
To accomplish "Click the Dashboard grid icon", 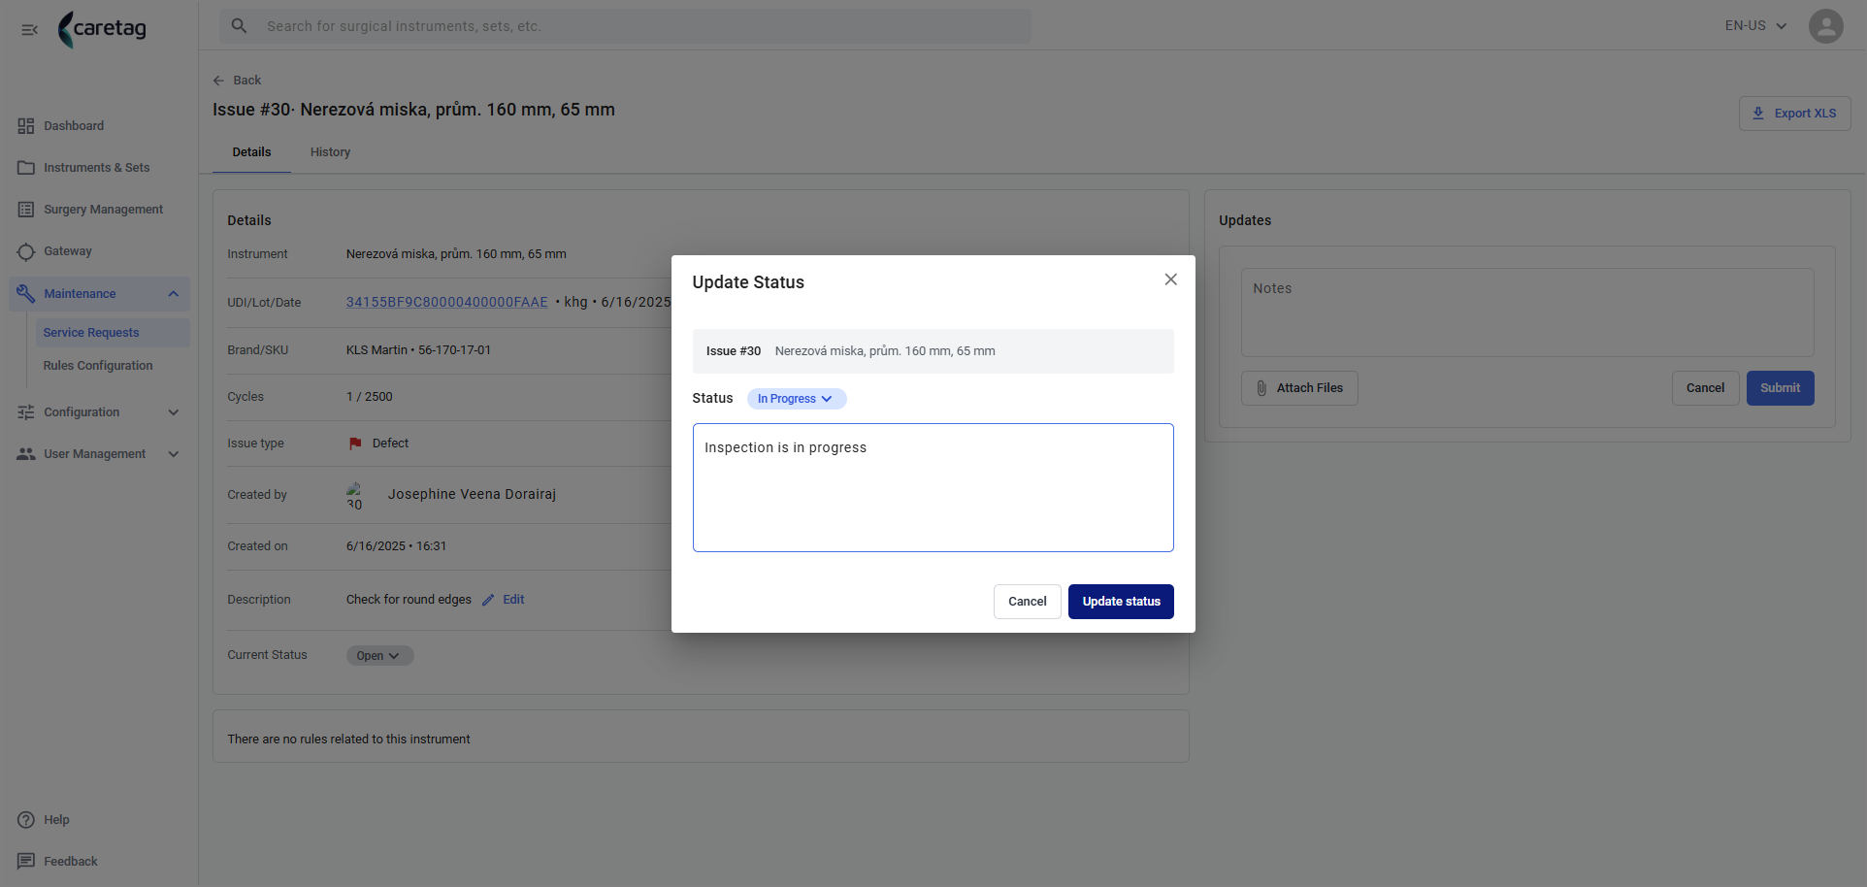I will point(26,126).
